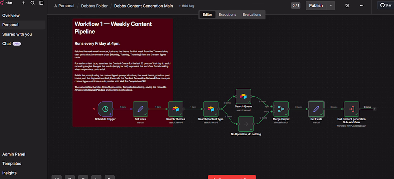Open the Admin Panel
This screenshot has height=179, width=394.
coord(14,154)
